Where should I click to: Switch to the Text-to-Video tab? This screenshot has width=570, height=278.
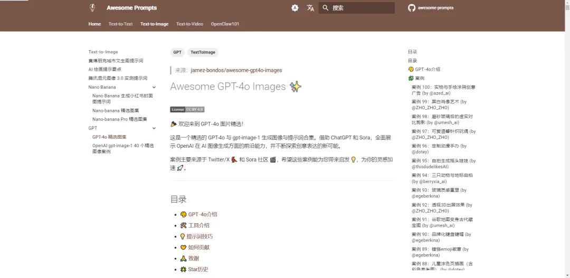[190, 24]
